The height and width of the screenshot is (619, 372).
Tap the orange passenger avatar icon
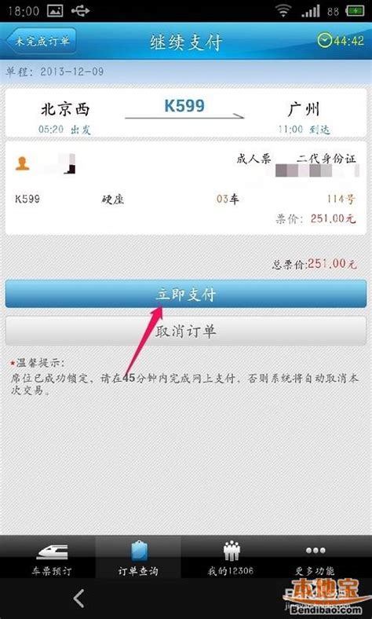[22, 163]
